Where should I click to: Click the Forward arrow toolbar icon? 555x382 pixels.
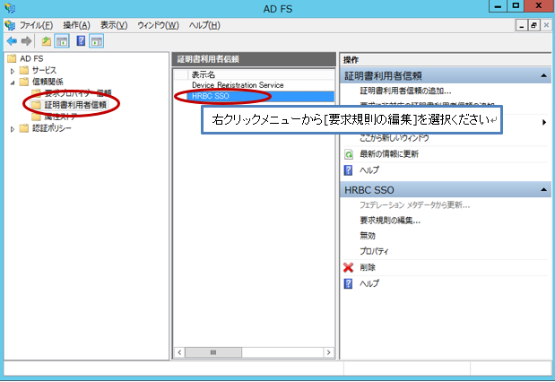[x=26, y=41]
